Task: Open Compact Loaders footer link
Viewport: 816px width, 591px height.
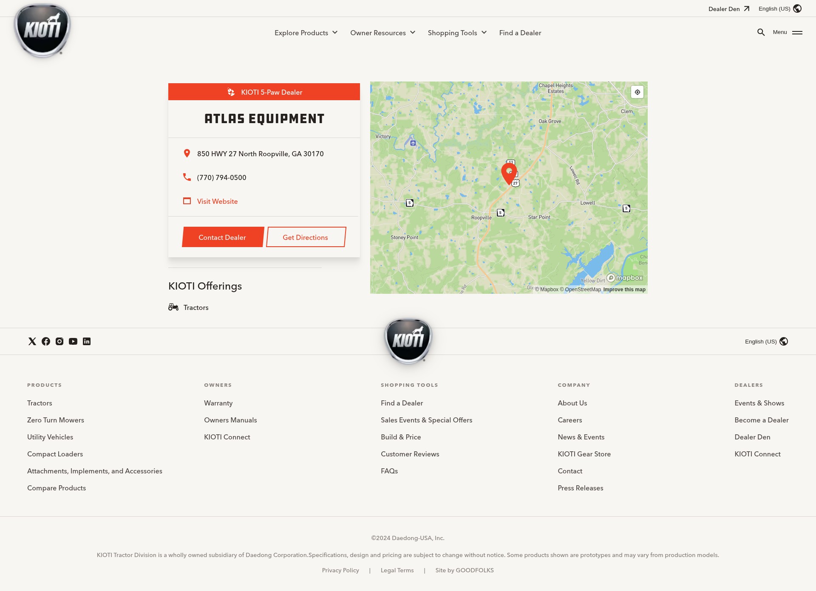Action: click(55, 454)
